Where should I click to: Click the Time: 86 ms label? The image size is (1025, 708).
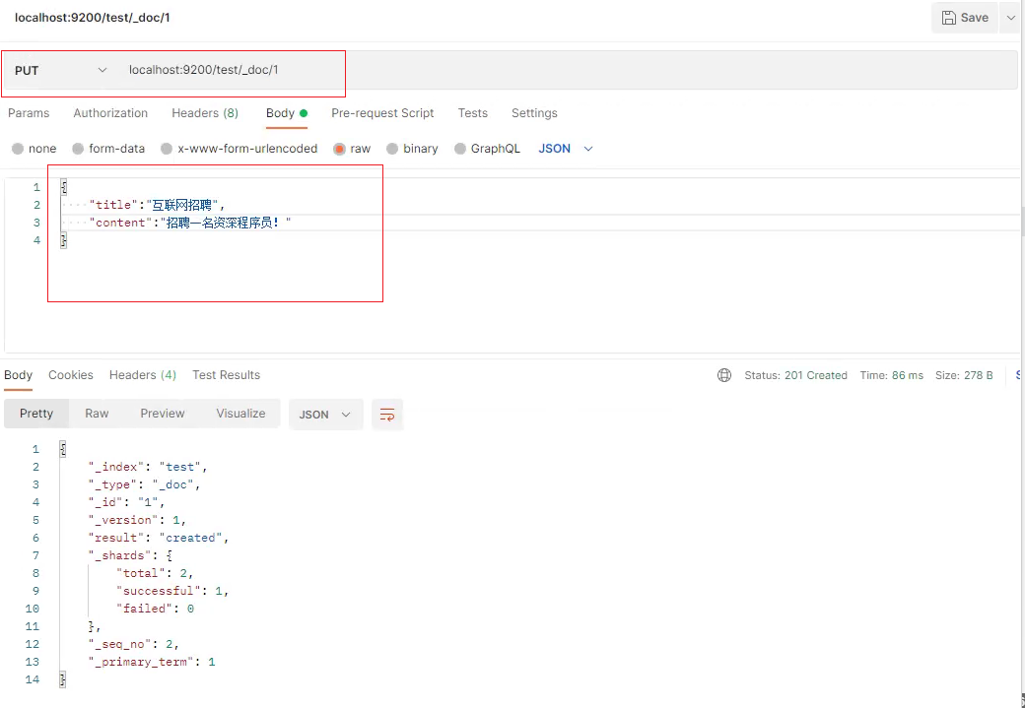(x=892, y=375)
